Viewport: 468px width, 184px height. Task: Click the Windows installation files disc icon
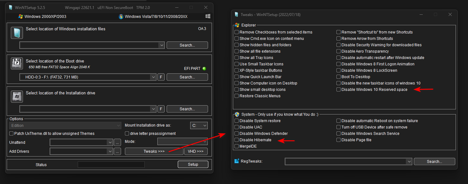coord(17,33)
